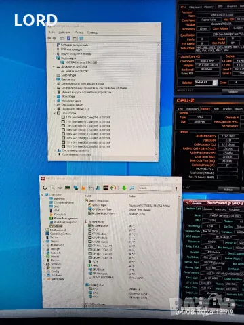
Task: Select the Motherboard temperature row in AIDA64
Action: (x=98, y=225)
